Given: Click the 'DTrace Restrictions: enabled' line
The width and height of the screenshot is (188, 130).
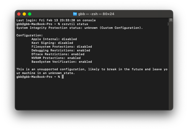Looking at the screenshot, I should (x=58, y=54).
